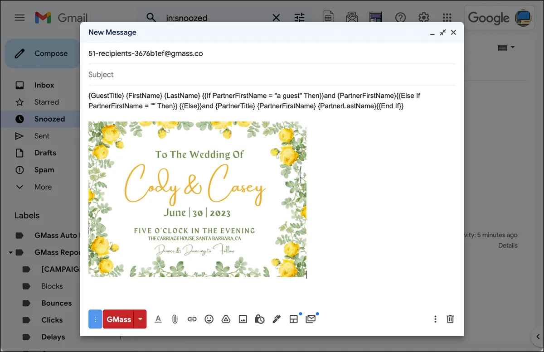Attach files with paperclip icon
This screenshot has height=352, width=544.
tap(175, 319)
